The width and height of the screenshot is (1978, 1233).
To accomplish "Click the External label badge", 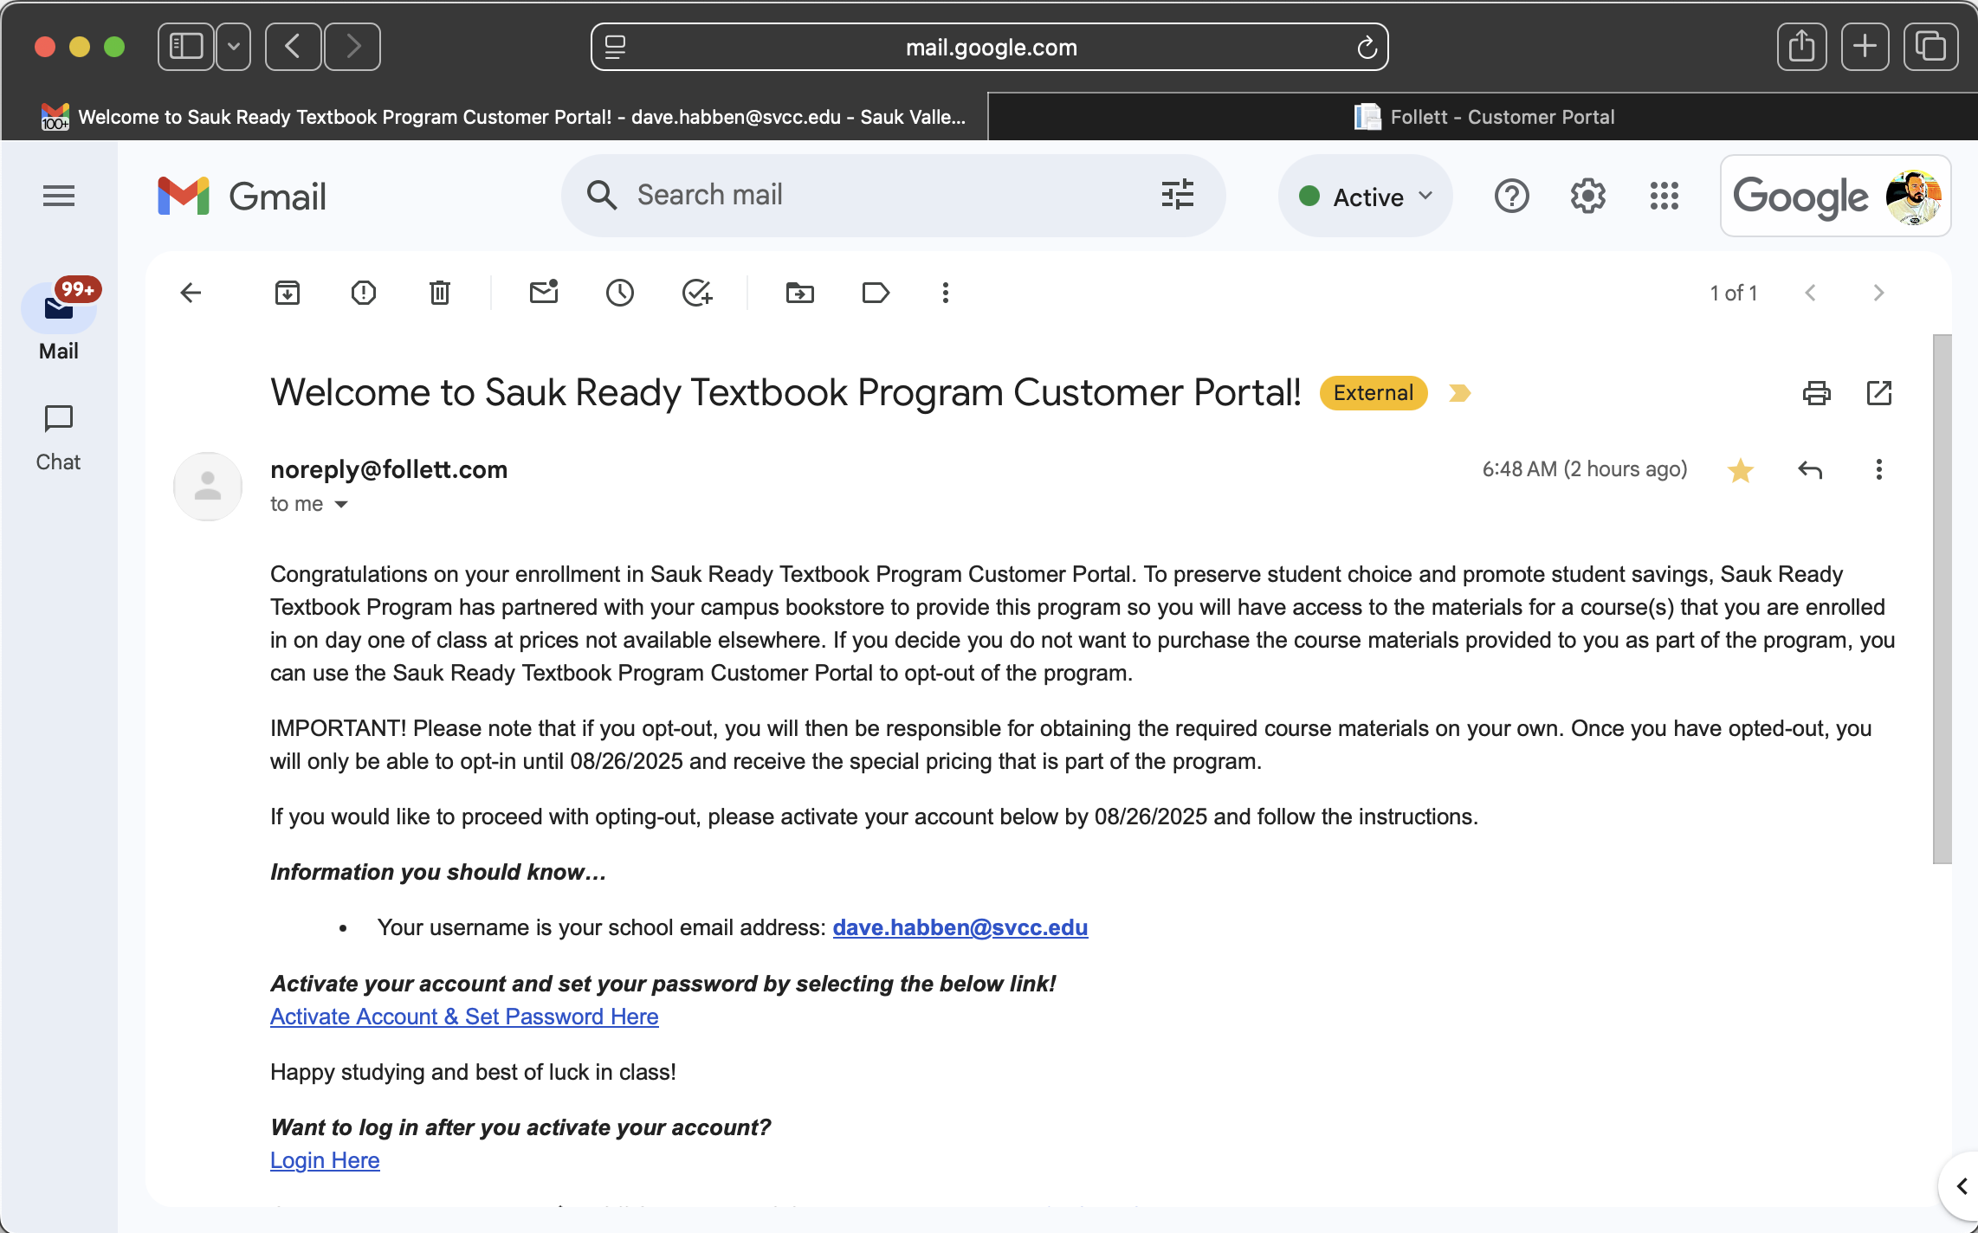I will 1373,393.
